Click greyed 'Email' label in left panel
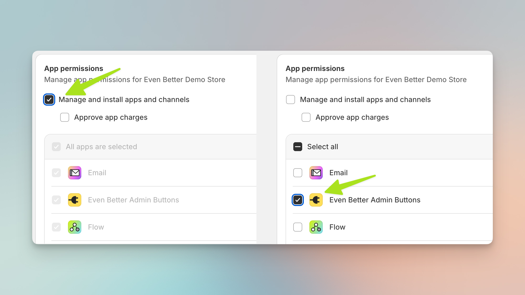This screenshot has width=525, height=295. (97, 173)
